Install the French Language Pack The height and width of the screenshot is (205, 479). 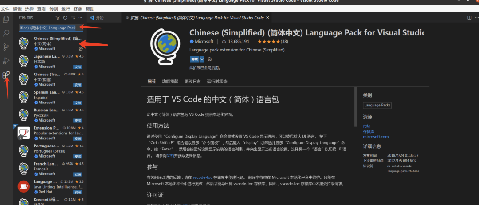(78, 174)
